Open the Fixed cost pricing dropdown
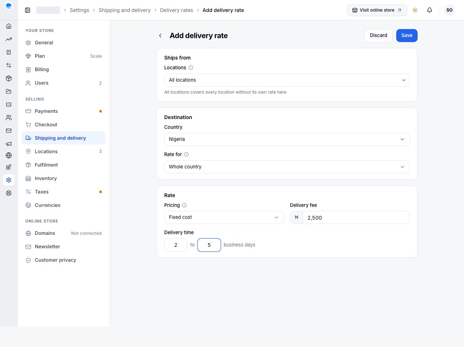The image size is (464, 347). tap(224, 217)
